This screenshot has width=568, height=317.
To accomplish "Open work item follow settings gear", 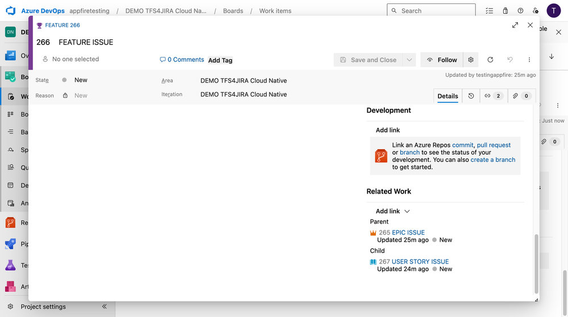I will (x=471, y=60).
